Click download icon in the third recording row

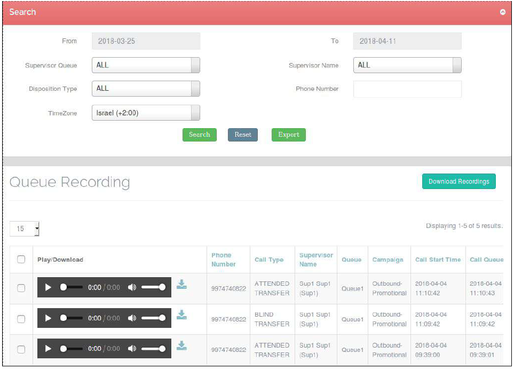181,346
